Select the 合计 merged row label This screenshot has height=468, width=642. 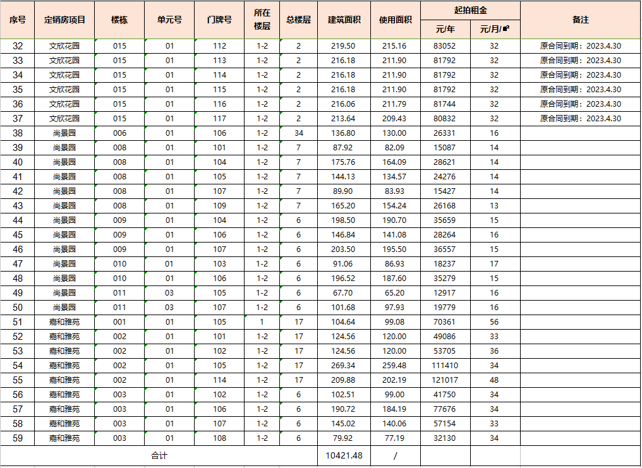pos(159,455)
